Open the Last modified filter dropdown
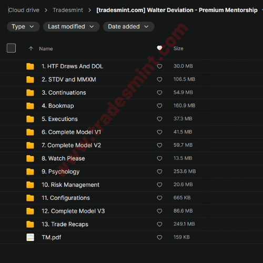The width and height of the screenshot is (263, 263). [x=71, y=27]
